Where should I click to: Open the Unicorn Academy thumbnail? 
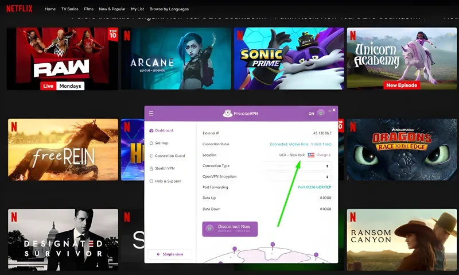tap(402, 58)
